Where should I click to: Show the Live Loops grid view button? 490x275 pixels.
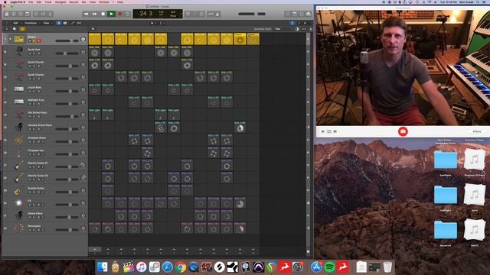point(59,23)
